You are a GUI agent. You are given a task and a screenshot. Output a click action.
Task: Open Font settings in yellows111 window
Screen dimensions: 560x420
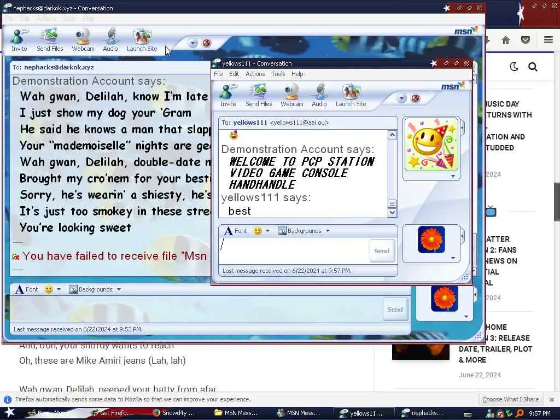click(235, 231)
